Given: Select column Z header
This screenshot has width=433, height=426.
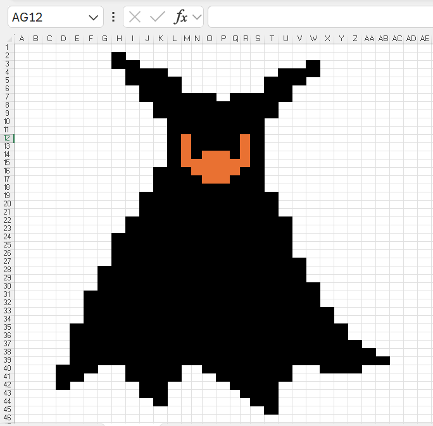Looking at the screenshot, I should click(355, 39).
